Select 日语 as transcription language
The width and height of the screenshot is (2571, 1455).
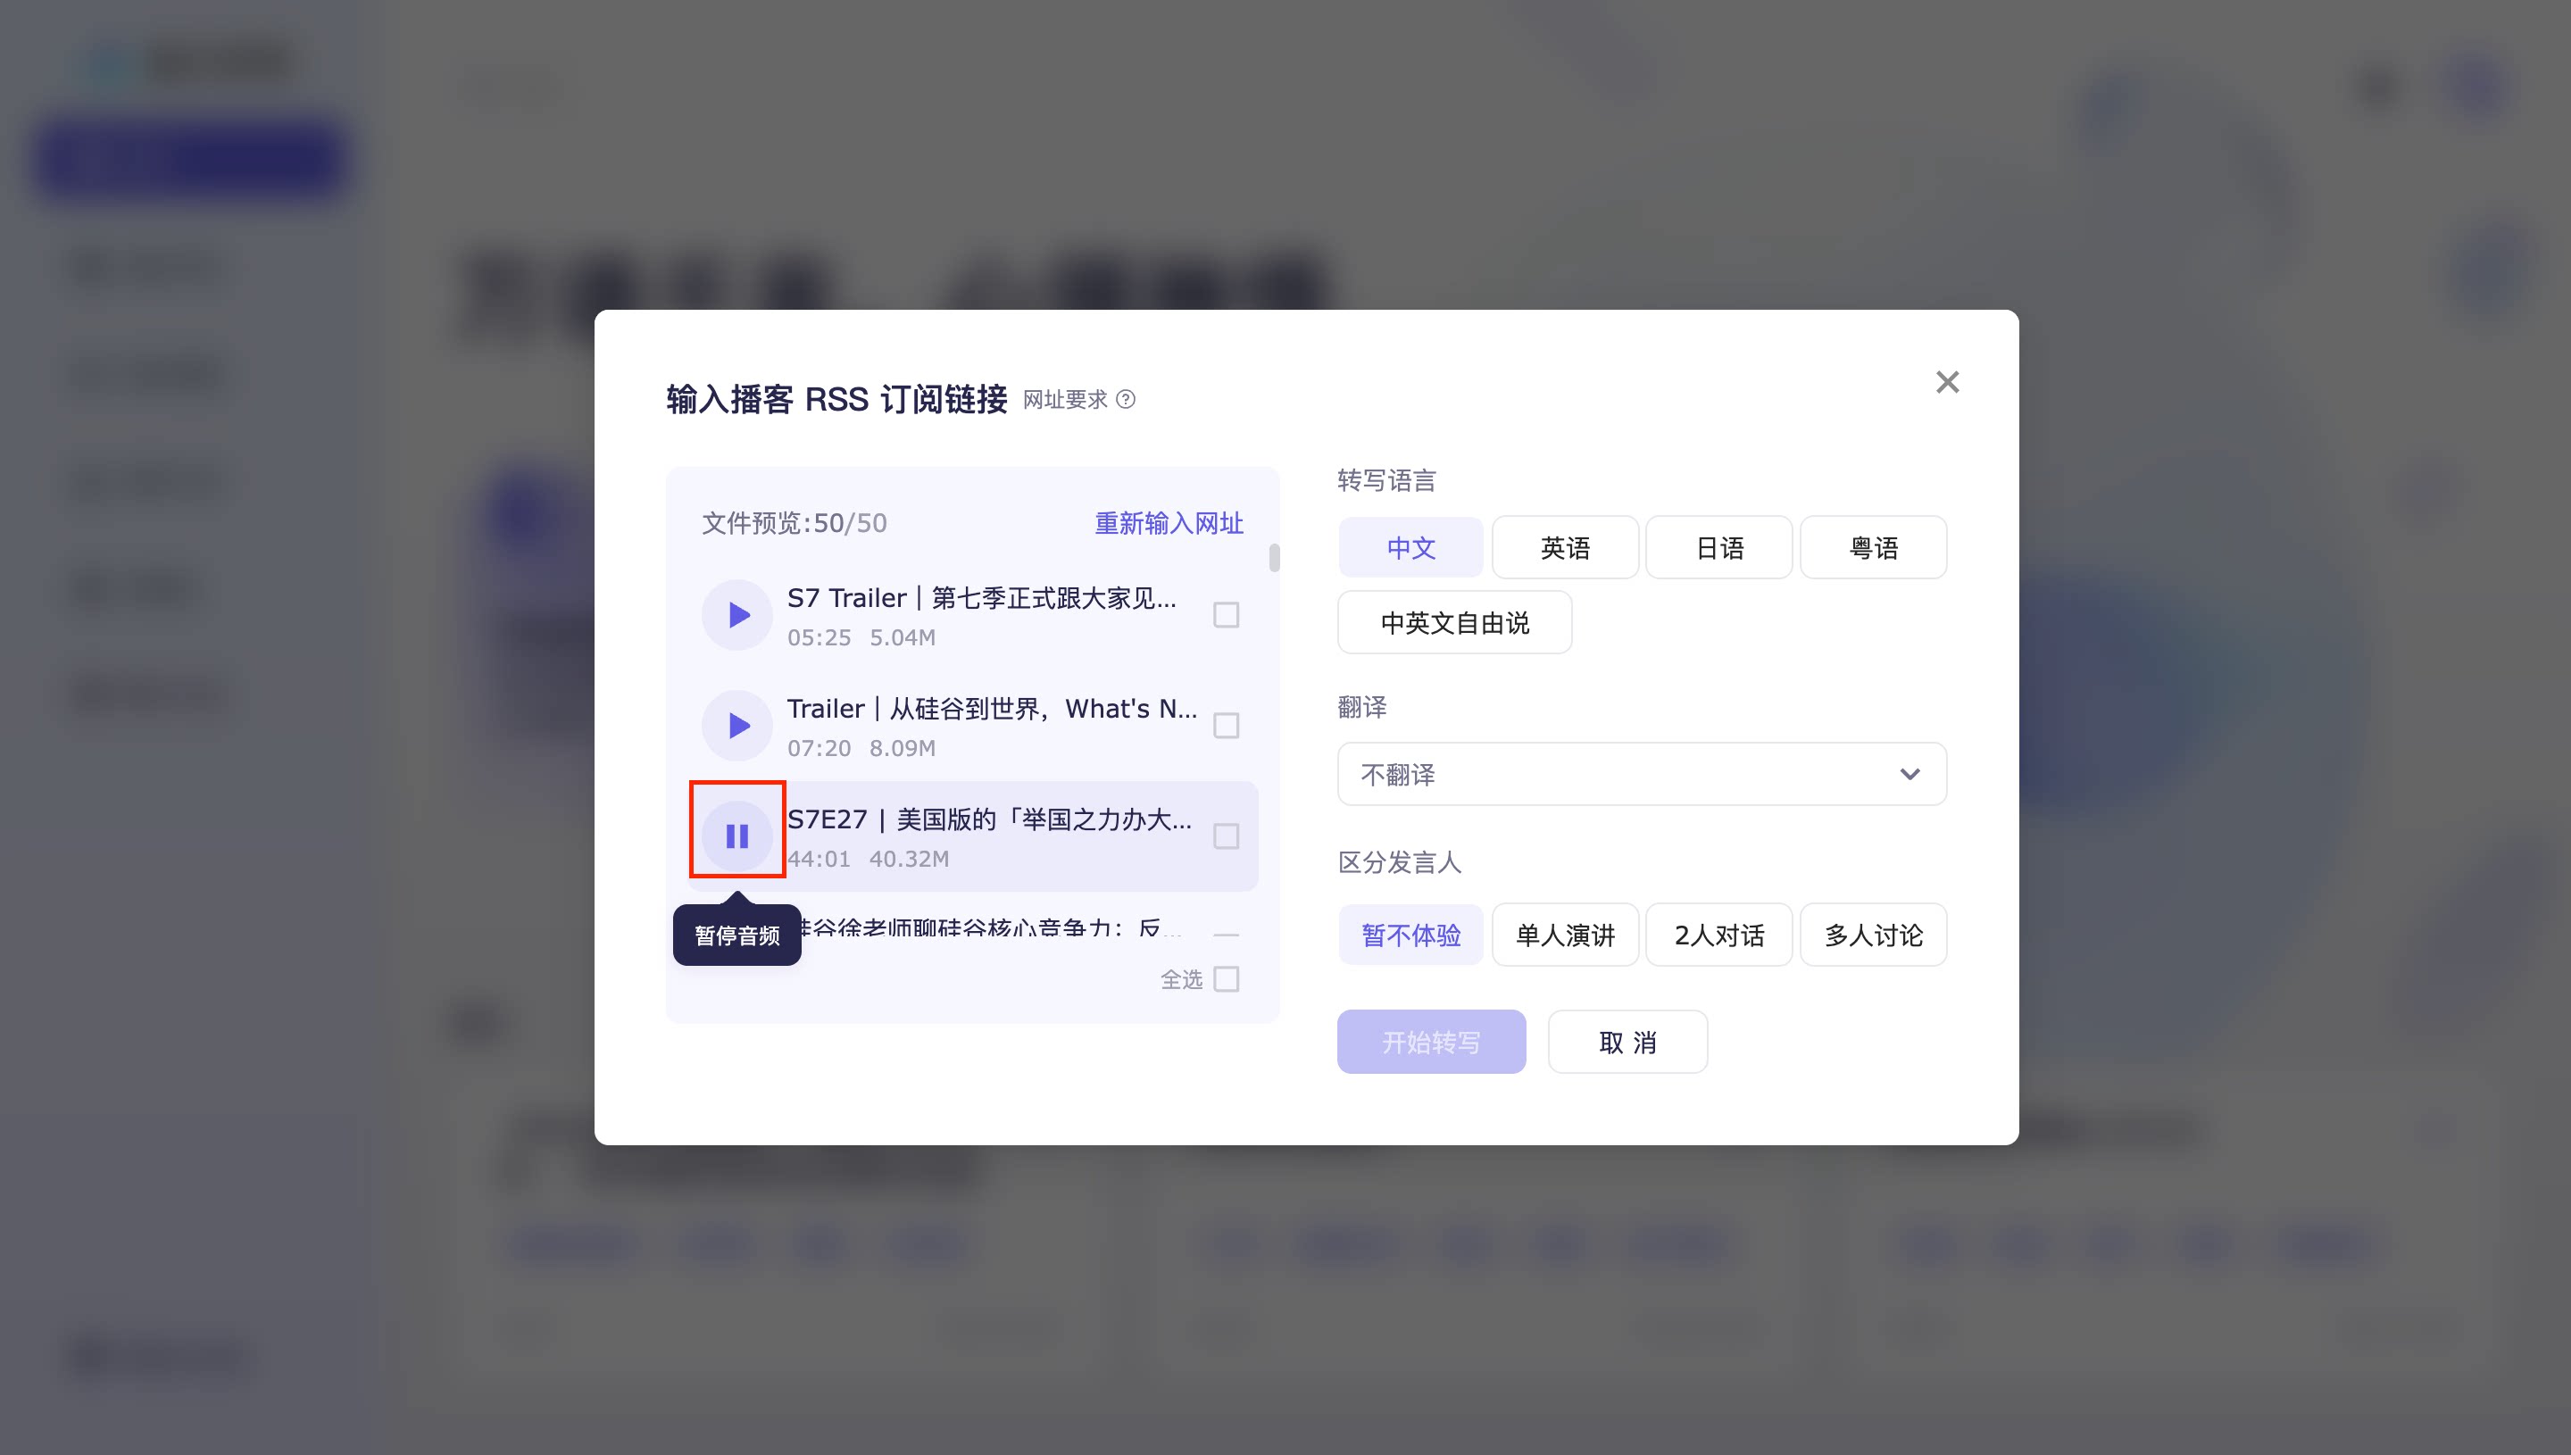1718,546
